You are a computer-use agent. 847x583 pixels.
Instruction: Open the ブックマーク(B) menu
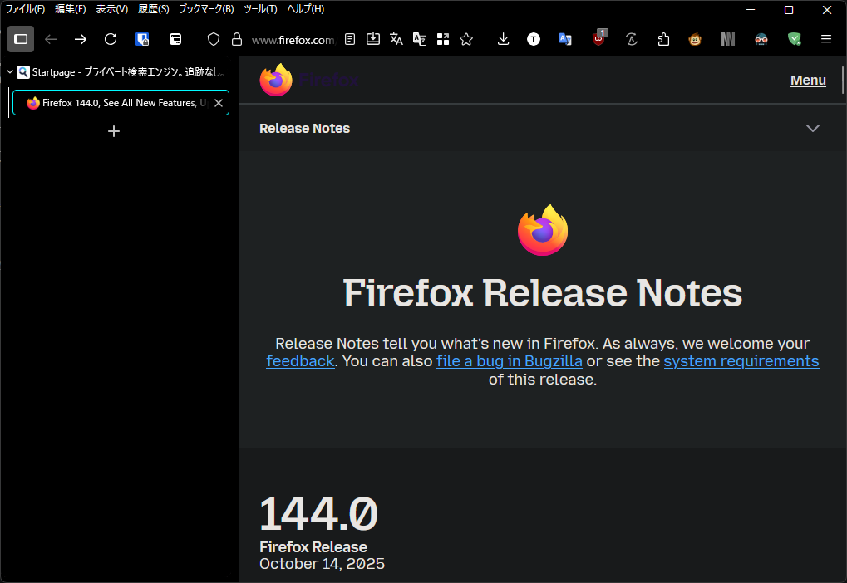coord(206,9)
